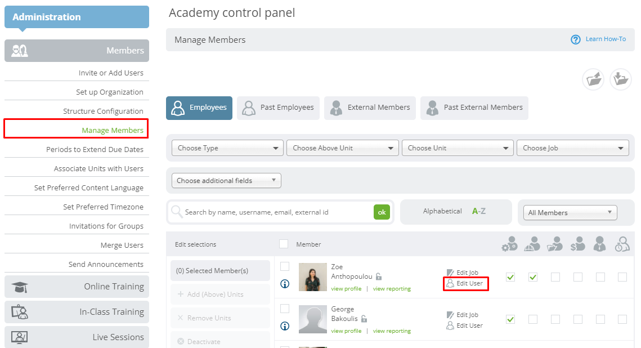Click the dollar-user role column icon
This screenshot has width=641, height=348.
(x=577, y=244)
